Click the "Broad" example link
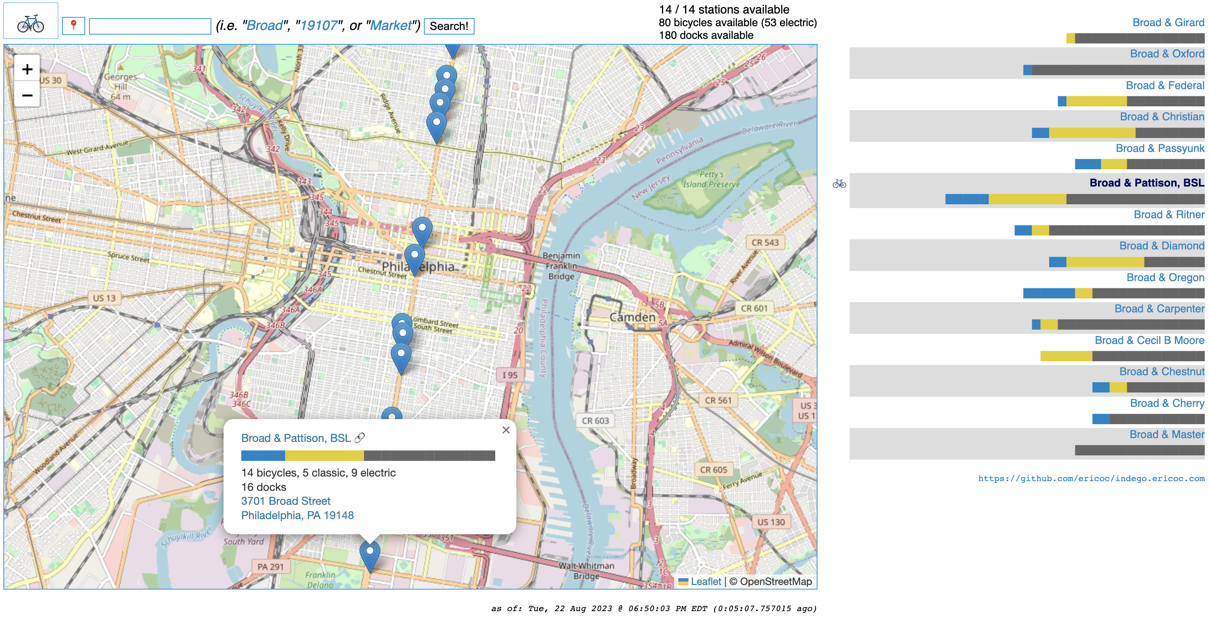This screenshot has height=628, width=1209. [x=264, y=25]
